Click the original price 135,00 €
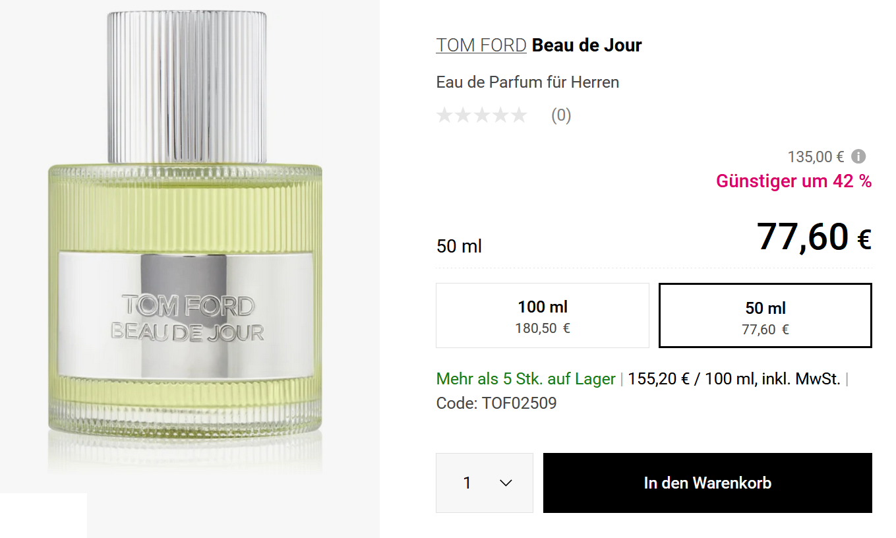The height and width of the screenshot is (538, 896). pos(816,157)
